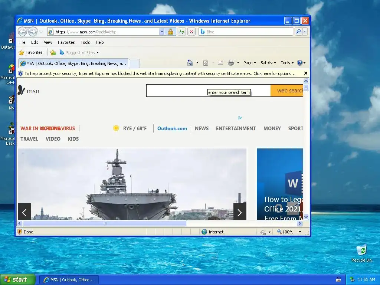Viewport: 380px width, 285px height.
Task: Click the security lock icon
Action: click(x=171, y=32)
